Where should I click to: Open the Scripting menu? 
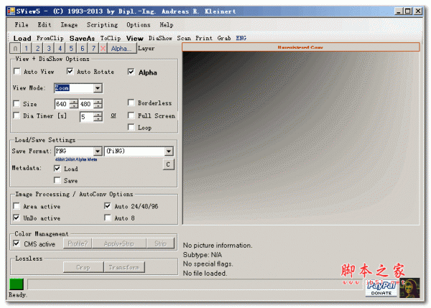102,25
